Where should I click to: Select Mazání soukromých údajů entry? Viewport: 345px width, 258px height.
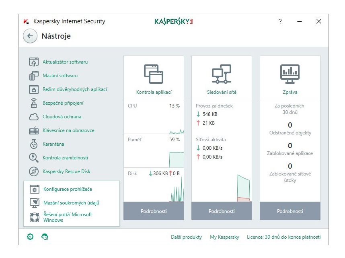71,203
